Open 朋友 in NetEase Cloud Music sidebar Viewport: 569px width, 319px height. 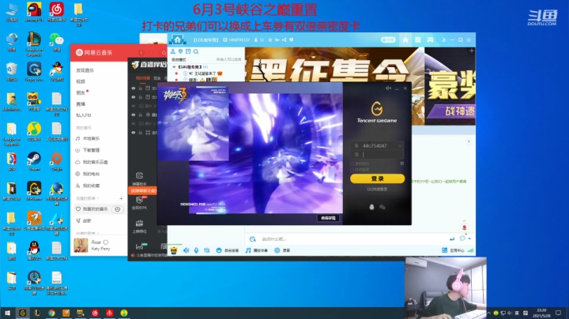pyautogui.click(x=81, y=93)
